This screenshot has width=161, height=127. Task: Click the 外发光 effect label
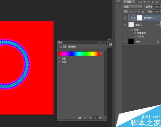pos(140,37)
